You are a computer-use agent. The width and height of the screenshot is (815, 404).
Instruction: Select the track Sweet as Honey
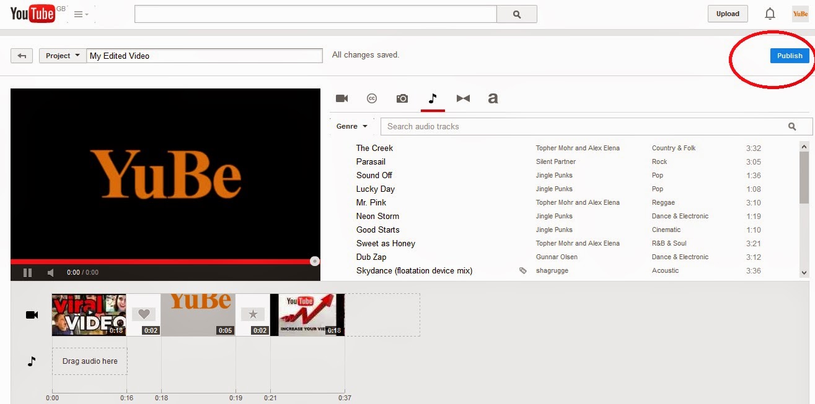pyautogui.click(x=385, y=243)
